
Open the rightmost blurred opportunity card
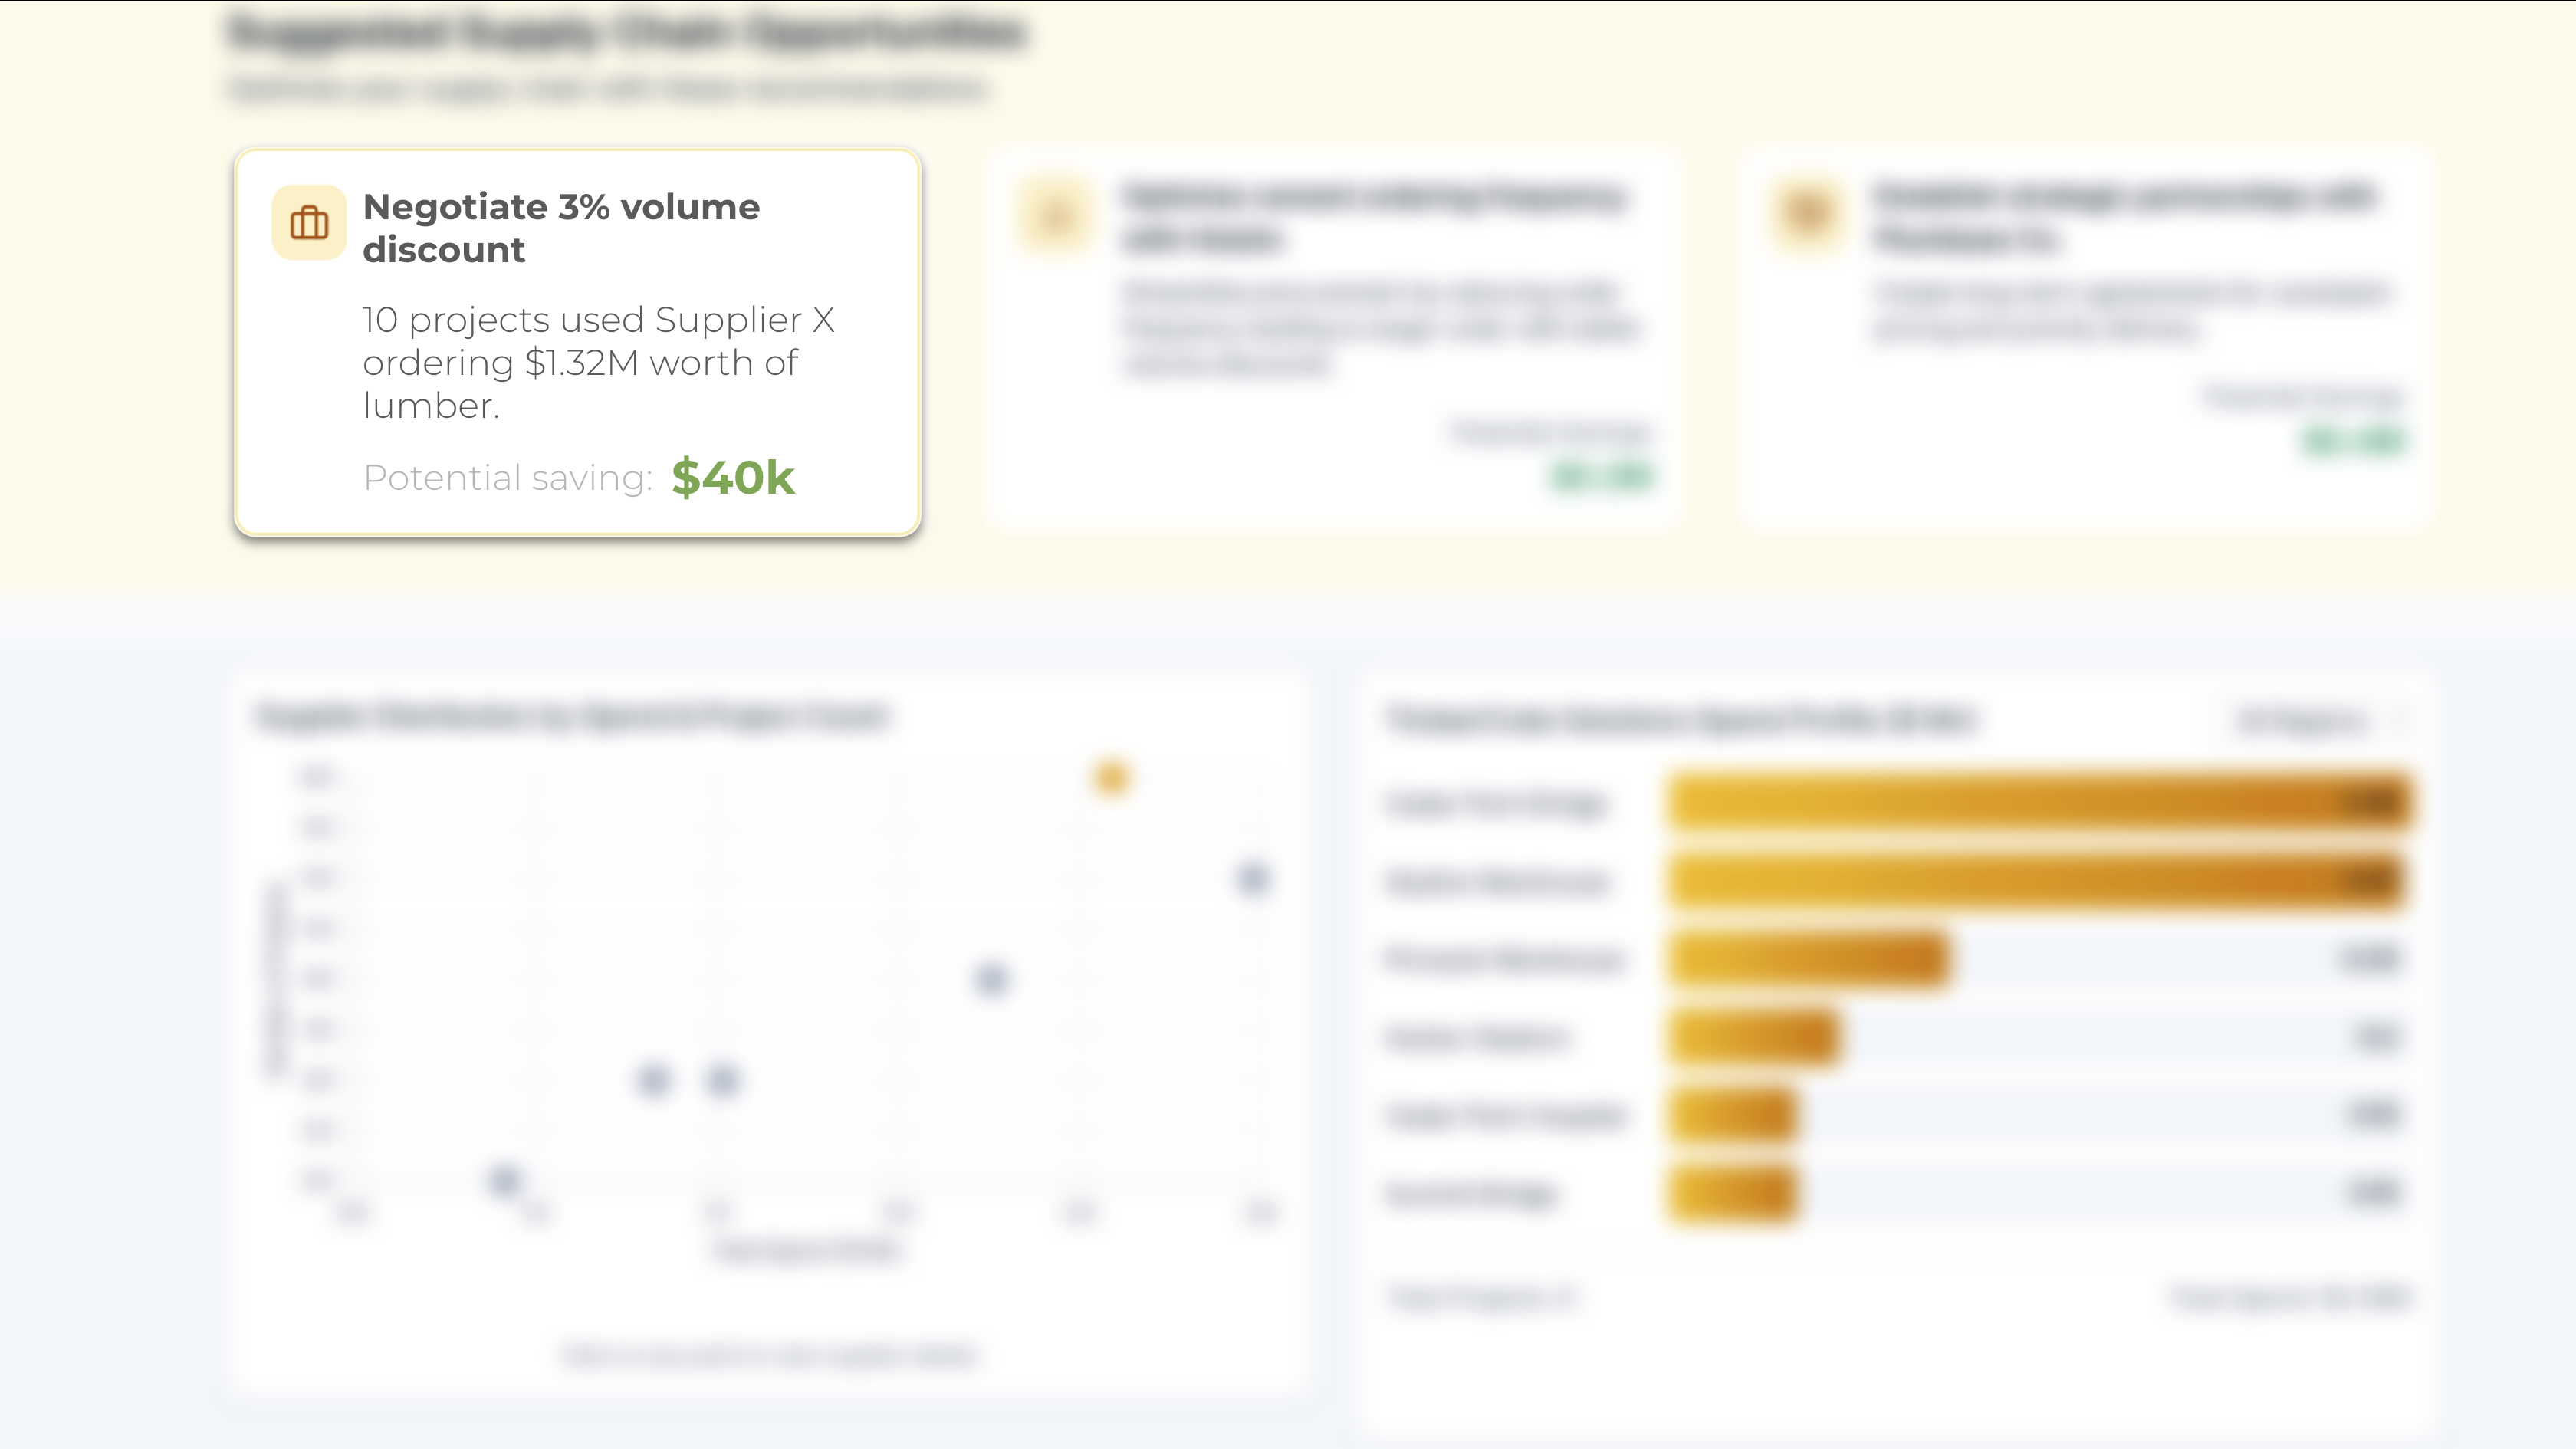click(x=2084, y=338)
